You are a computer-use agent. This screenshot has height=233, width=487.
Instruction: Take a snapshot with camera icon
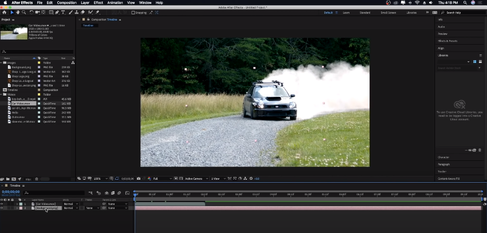(x=139, y=179)
